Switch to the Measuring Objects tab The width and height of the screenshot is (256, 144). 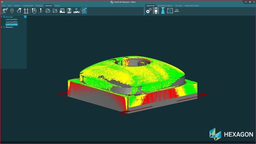point(165,6)
